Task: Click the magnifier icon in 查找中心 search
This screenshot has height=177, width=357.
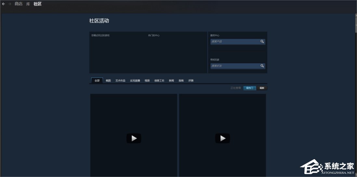Action: [262, 41]
